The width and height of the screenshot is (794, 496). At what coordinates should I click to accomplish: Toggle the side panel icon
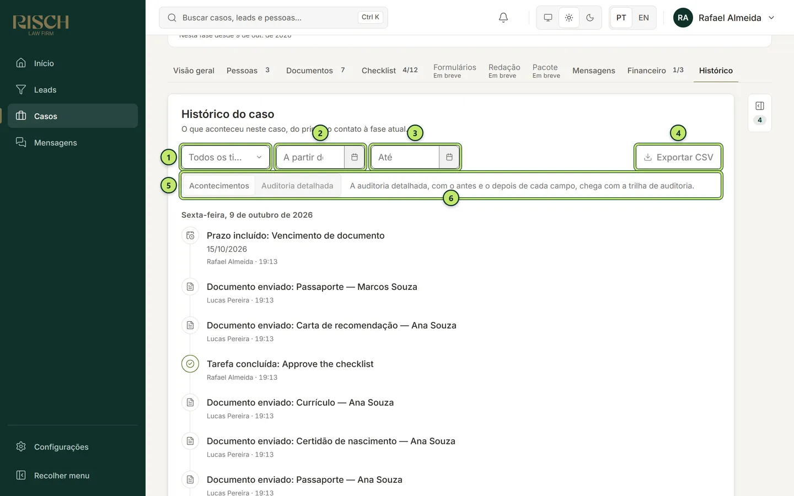click(x=760, y=106)
